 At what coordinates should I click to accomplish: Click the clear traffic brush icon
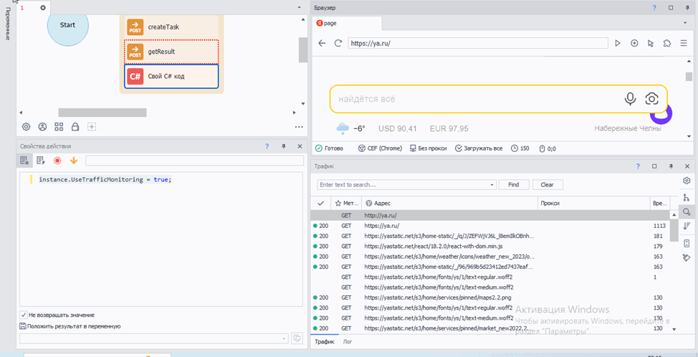pyautogui.click(x=686, y=257)
